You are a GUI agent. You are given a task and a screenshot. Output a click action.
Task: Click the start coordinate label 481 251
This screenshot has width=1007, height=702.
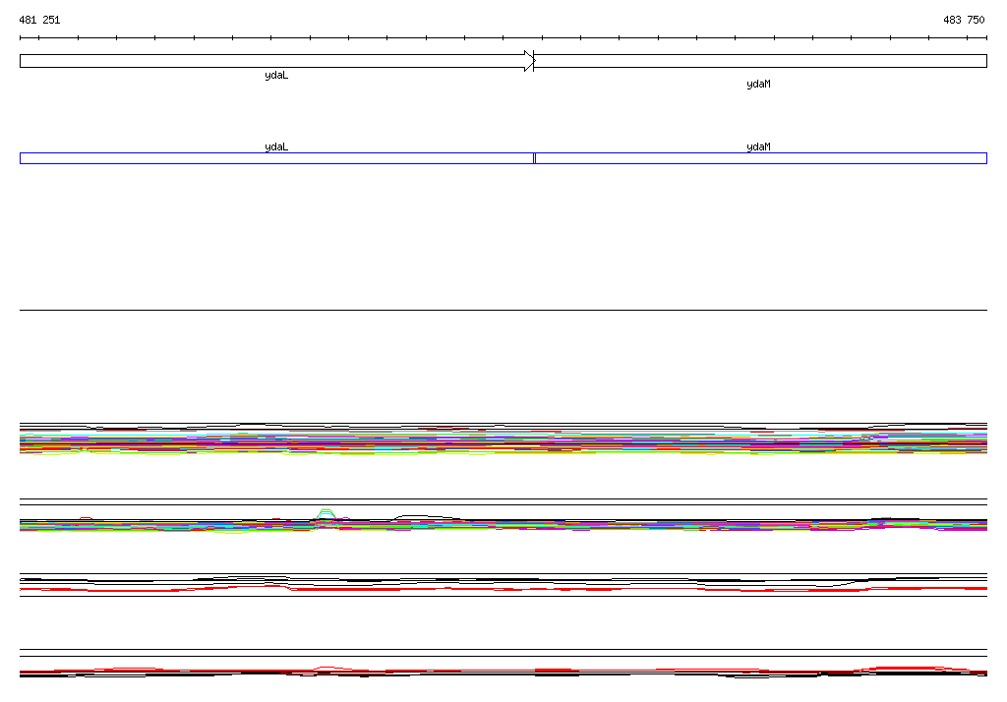tap(39, 20)
